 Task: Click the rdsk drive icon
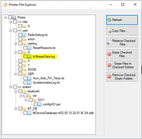(x=19, y=22)
